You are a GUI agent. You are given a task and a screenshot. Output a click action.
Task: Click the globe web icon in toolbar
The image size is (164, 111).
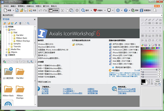[x=118, y=10]
